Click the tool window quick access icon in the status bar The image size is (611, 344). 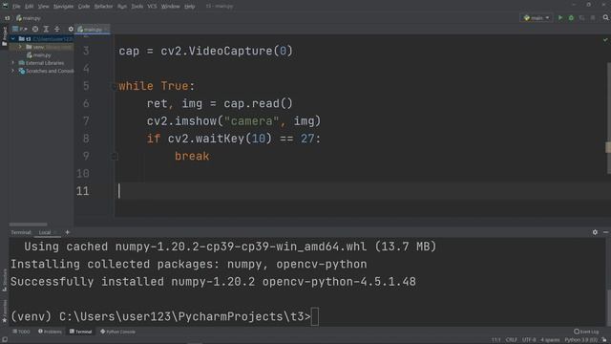4,340
